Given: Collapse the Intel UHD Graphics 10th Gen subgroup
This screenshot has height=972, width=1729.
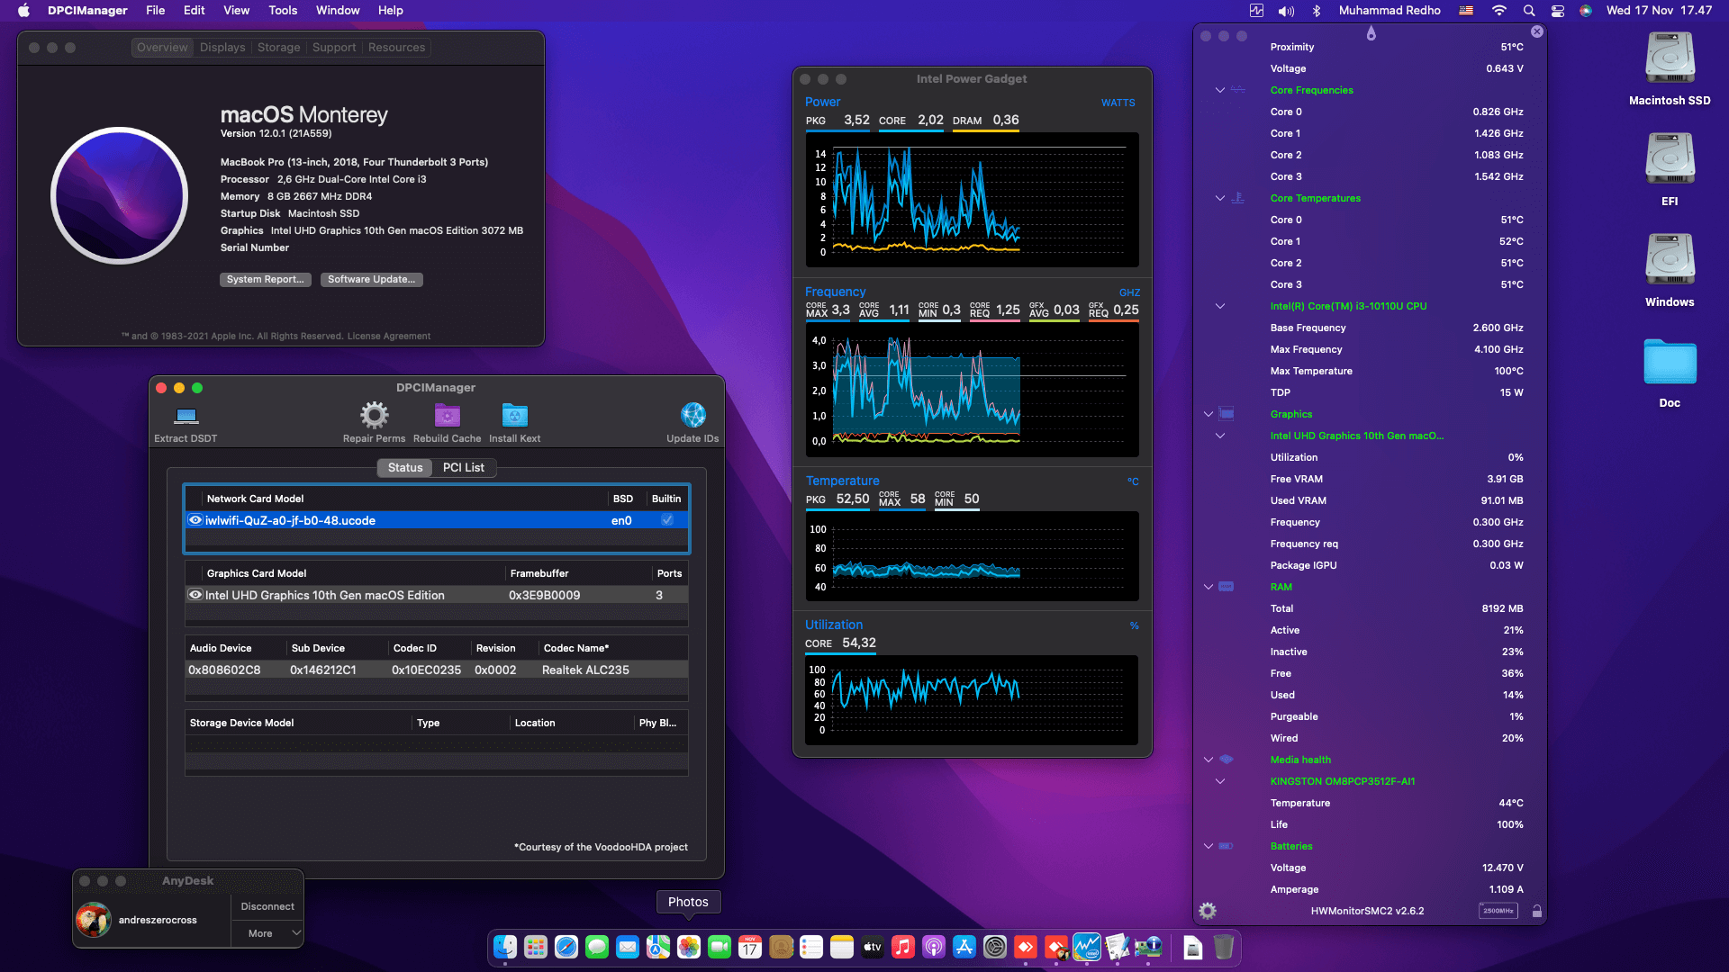Looking at the screenshot, I should pyautogui.click(x=1220, y=436).
